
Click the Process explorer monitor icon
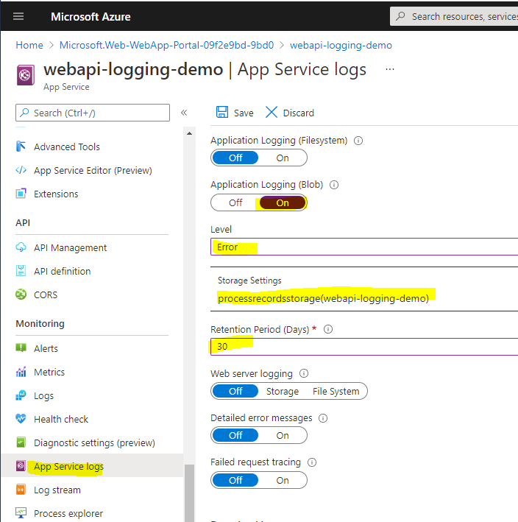click(x=21, y=513)
